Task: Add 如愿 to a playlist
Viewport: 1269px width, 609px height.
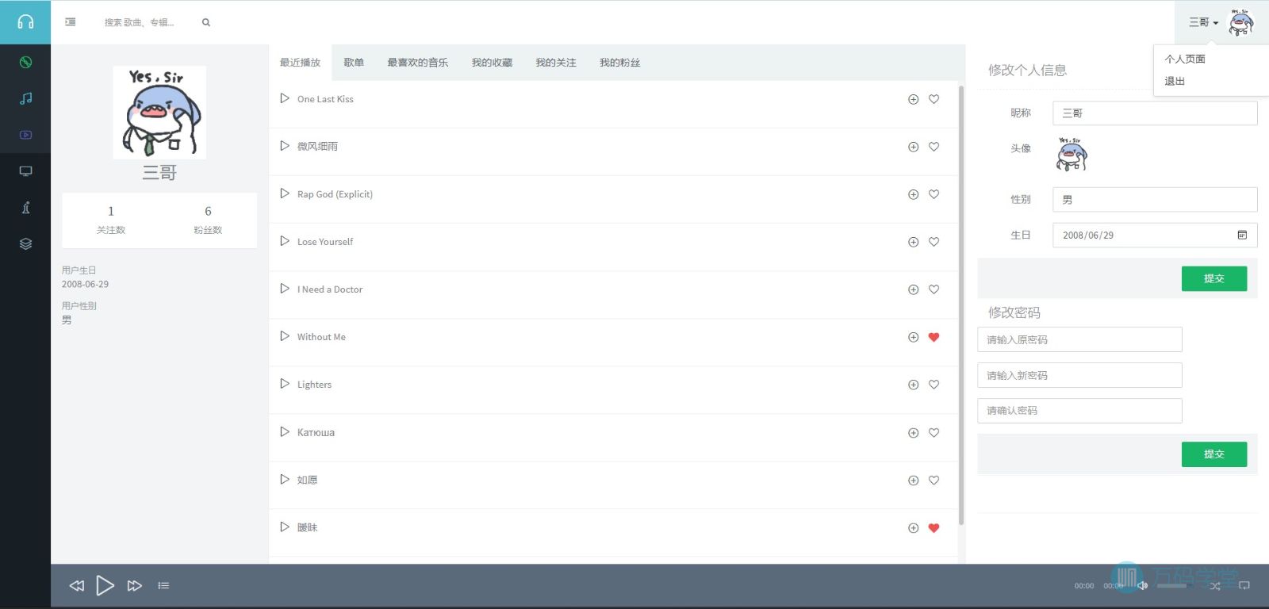Action: tap(913, 481)
